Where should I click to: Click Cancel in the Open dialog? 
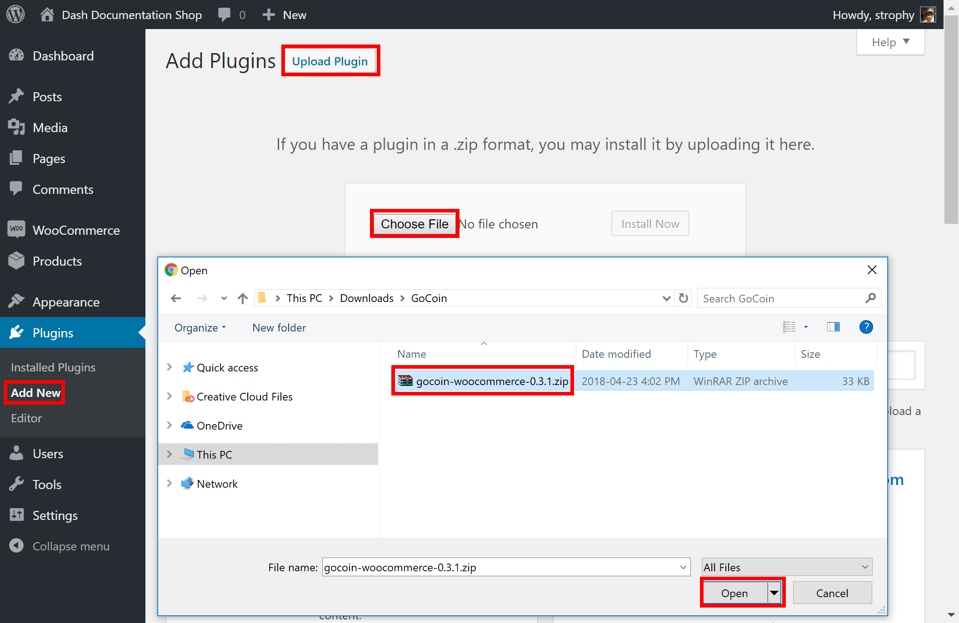point(832,593)
